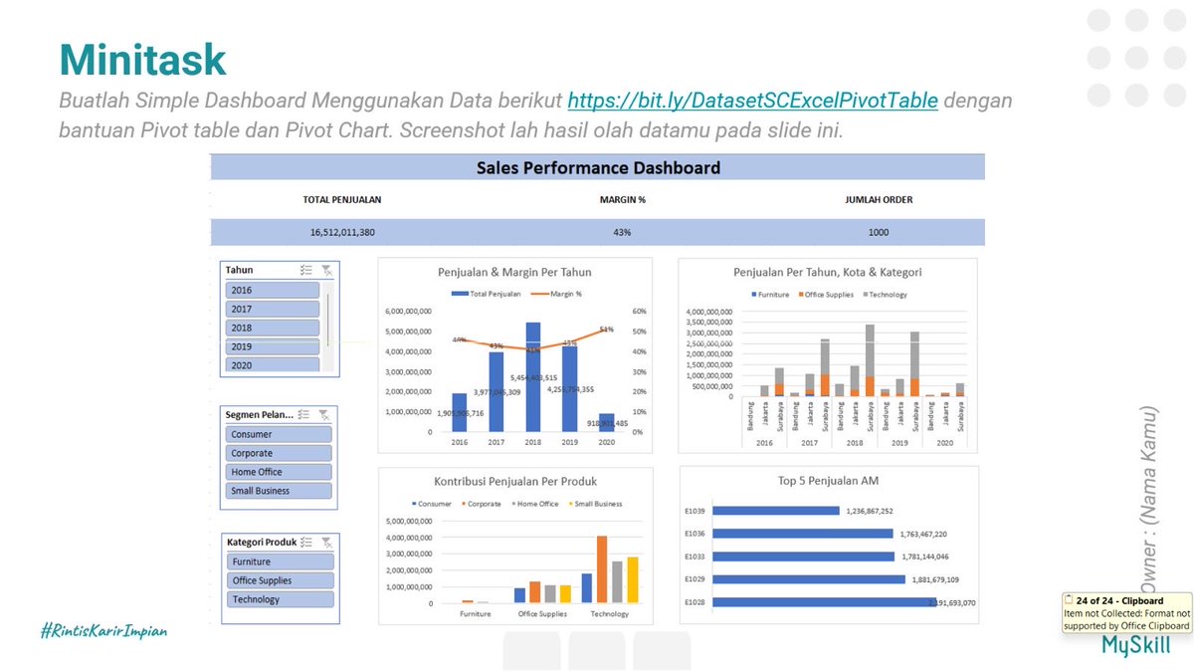Click the margin value 43% in the KPI row
The height and width of the screenshot is (672, 1194).
[x=623, y=232]
